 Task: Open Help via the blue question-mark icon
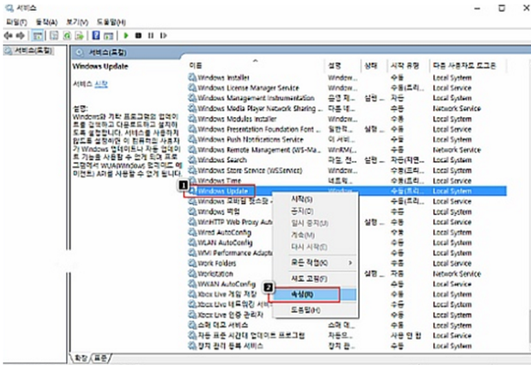tap(96, 35)
